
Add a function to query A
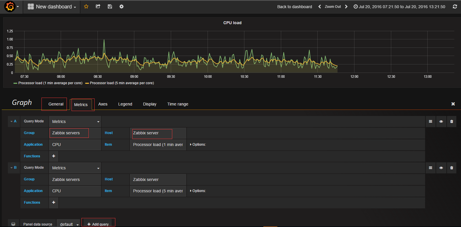[54, 156]
